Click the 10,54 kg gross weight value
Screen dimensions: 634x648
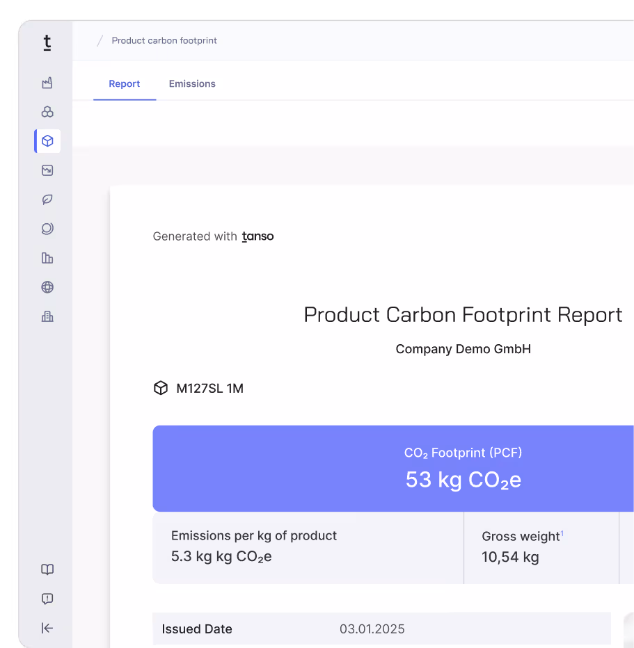pyautogui.click(x=510, y=557)
